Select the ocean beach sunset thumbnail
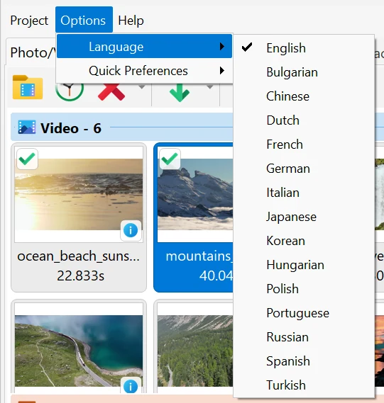The width and height of the screenshot is (384, 403). coord(79,194)
